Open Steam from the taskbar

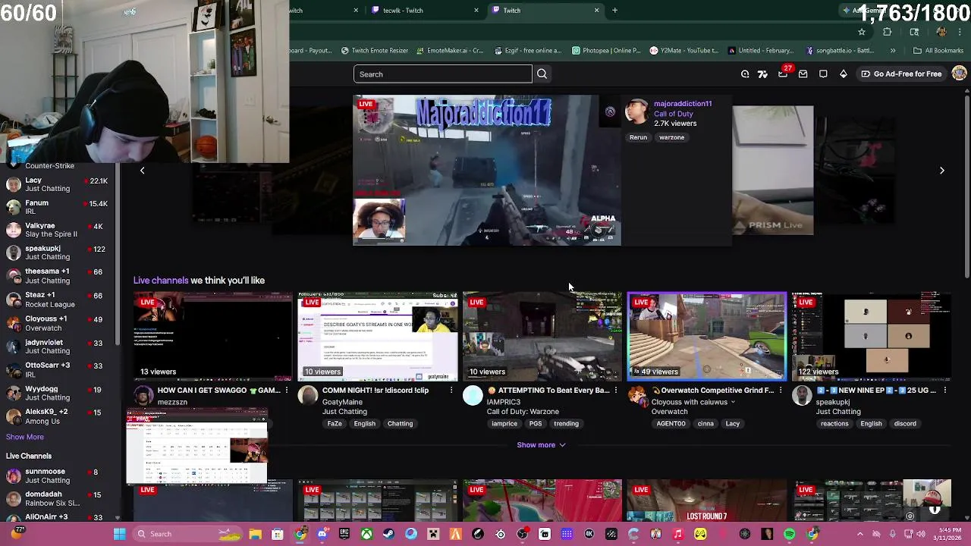click(x=388, y=534)
